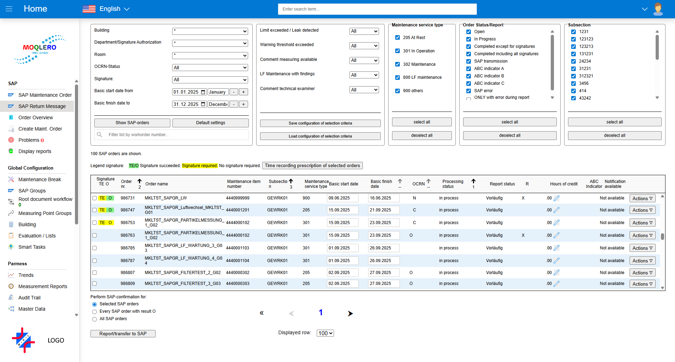Open the Order Overview sidebar icon
The image size is (675, 362).
point(11,118)
